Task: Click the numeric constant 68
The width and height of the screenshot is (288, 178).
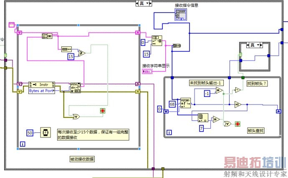Action: [172, 104]
